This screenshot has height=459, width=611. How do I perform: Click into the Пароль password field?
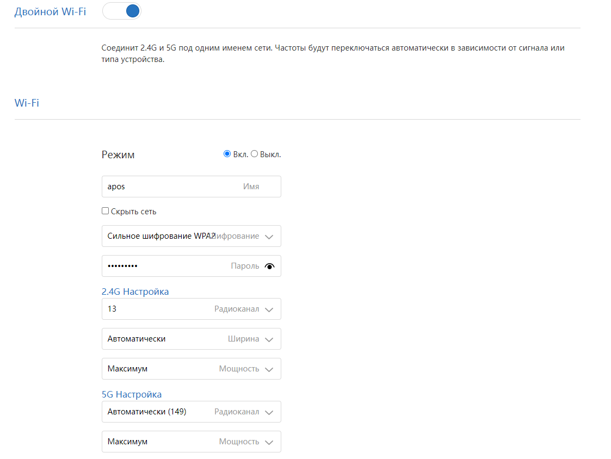pos(169,266)
